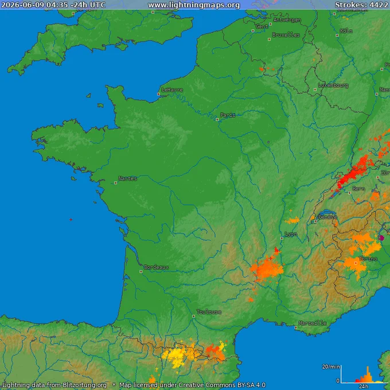Open the www.lightningmaps.org header link

[x=194, y=5]
